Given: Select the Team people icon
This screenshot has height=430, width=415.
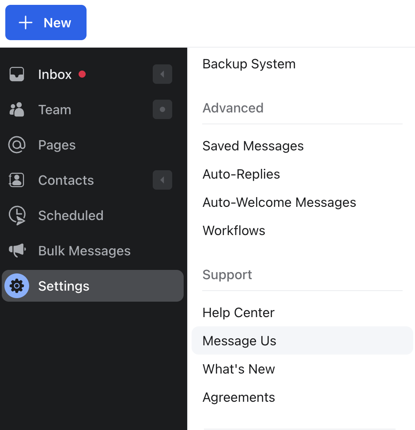Looking at the screenshot, I should coord(16,109).
